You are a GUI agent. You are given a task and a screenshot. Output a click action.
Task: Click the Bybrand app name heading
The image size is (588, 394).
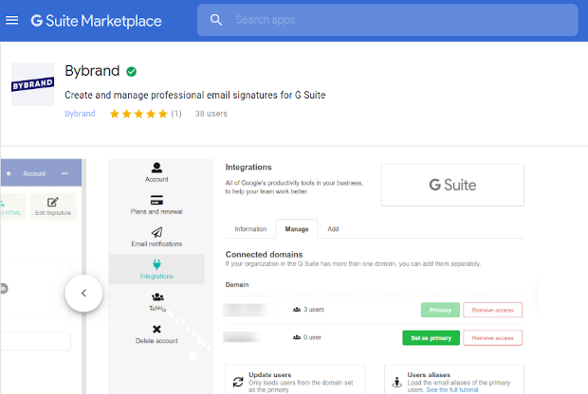click(x=92, y=71)
